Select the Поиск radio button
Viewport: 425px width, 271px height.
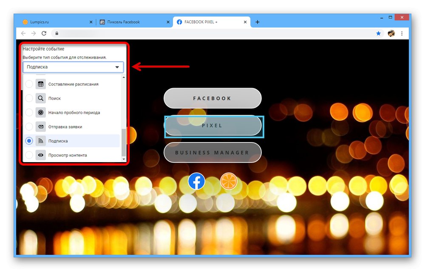click(29, 98)
